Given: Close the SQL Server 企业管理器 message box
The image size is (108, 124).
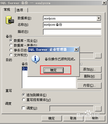Looking at the screenshot, I should point(76,49).
